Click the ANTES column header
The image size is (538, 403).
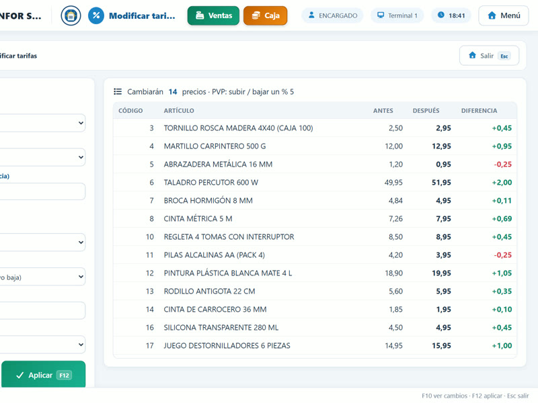point(383,111)
